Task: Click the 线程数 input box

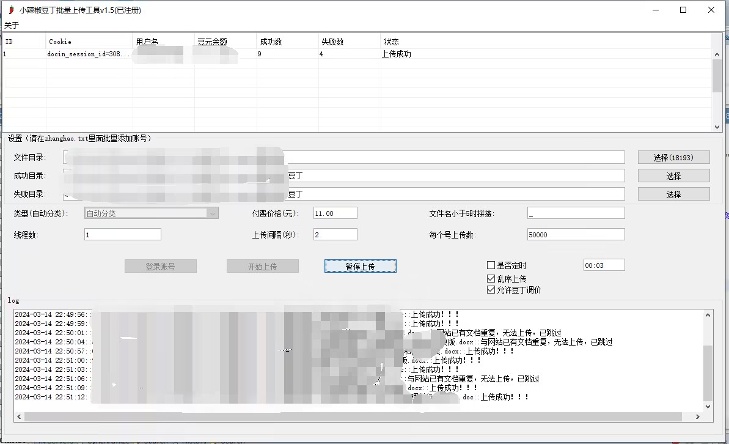Action: (x=122, y=235)
